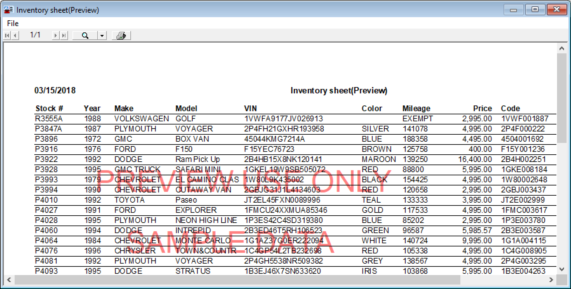
Task: Jump to the last page
Action: 64,36
